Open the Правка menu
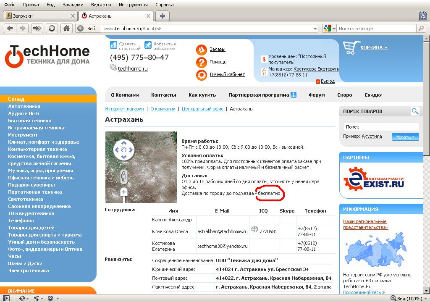The height and width of the screenshot is (302, 430). [31, 5]
